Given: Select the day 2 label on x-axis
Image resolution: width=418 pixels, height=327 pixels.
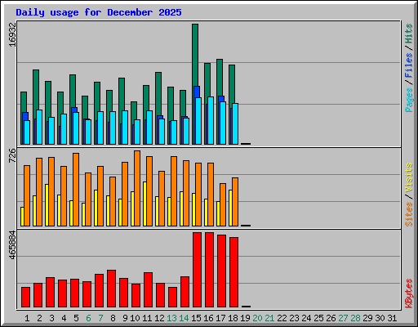Looking at the screenshot, I should click(39, 318).
